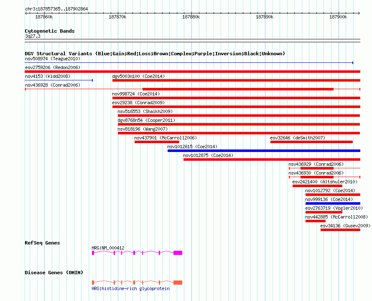The image size is (372, 301).
Task: Click the right arrow of the ruler
Action: [359, 13]
